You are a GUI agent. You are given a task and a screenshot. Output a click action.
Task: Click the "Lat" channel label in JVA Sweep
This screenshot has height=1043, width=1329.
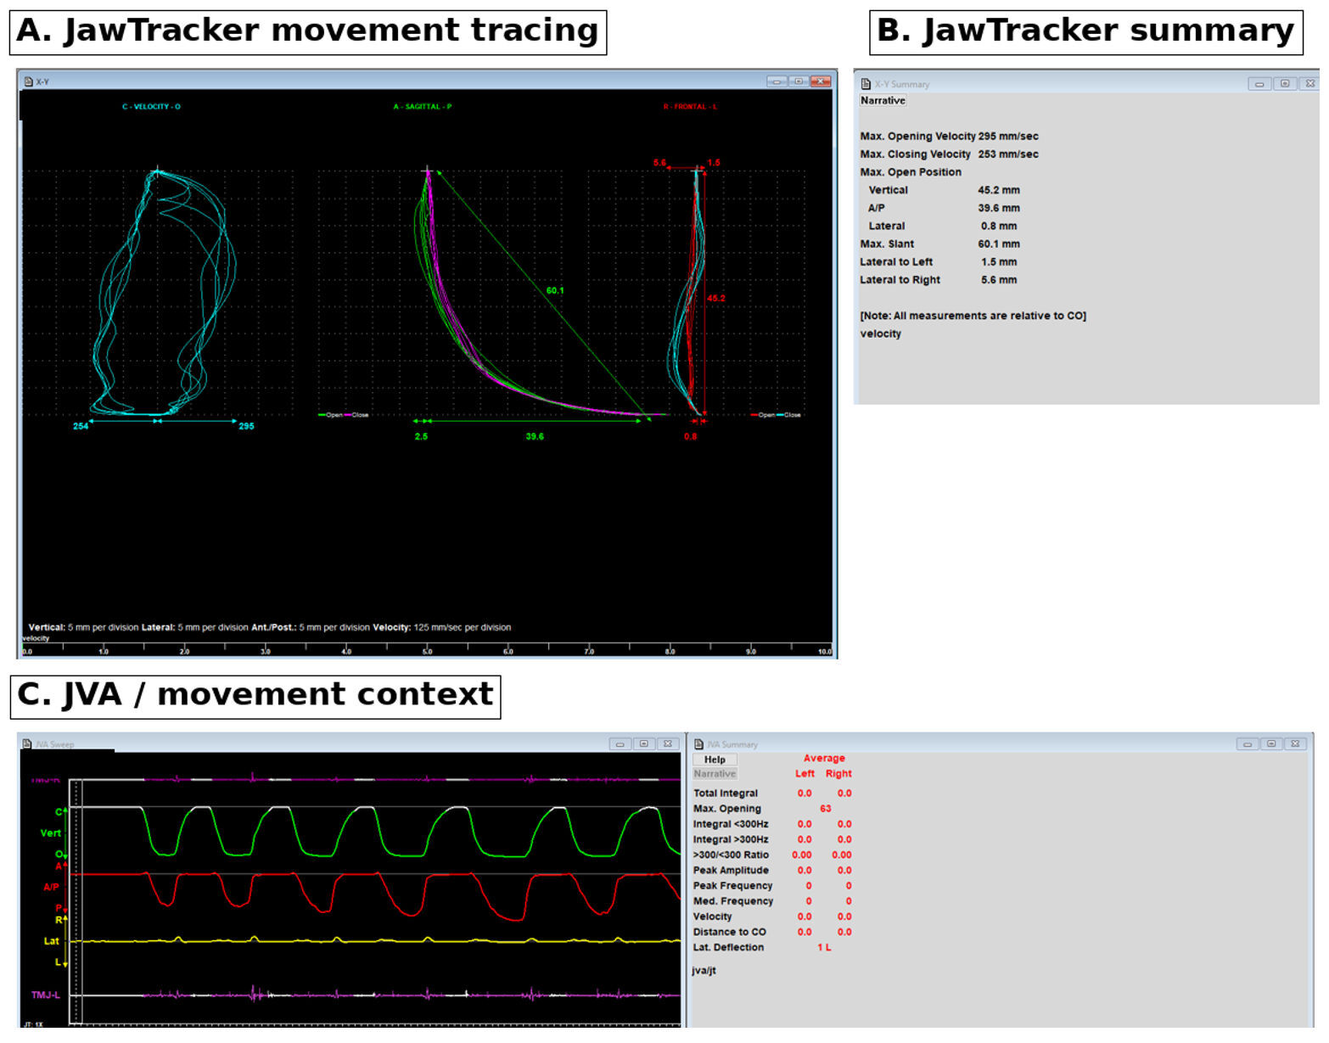pos(52,941)
